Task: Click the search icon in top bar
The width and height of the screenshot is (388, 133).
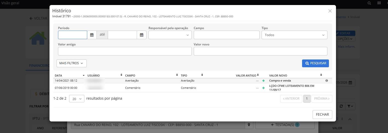Action: point(369,3)
